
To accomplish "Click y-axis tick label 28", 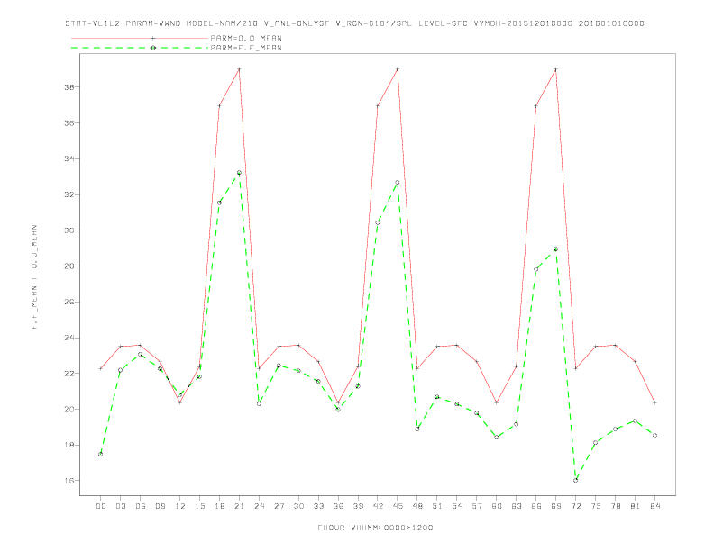I will click(x=69, y=266).
